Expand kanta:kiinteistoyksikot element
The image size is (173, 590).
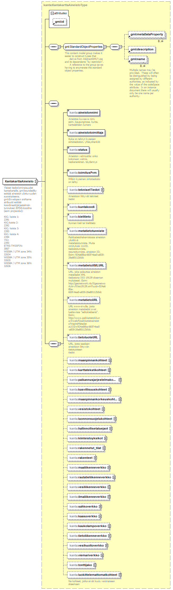[106, 438]
